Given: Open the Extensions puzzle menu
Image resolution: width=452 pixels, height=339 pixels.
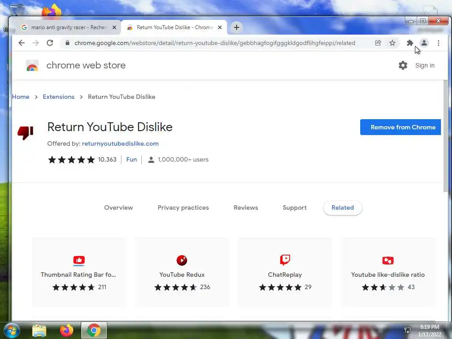Looking at the screenshot, I should point(410,43).
